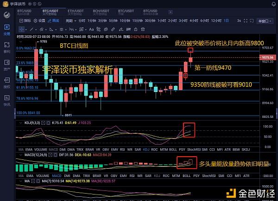
Task: Close the MACD indicator panel with X icon
Action: pos(56,155)
